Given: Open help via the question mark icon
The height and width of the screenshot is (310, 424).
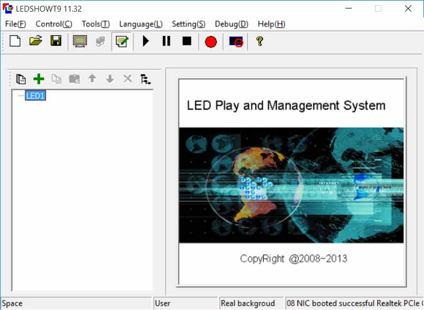Looking at the screenshot, I should tap(259, 41).
